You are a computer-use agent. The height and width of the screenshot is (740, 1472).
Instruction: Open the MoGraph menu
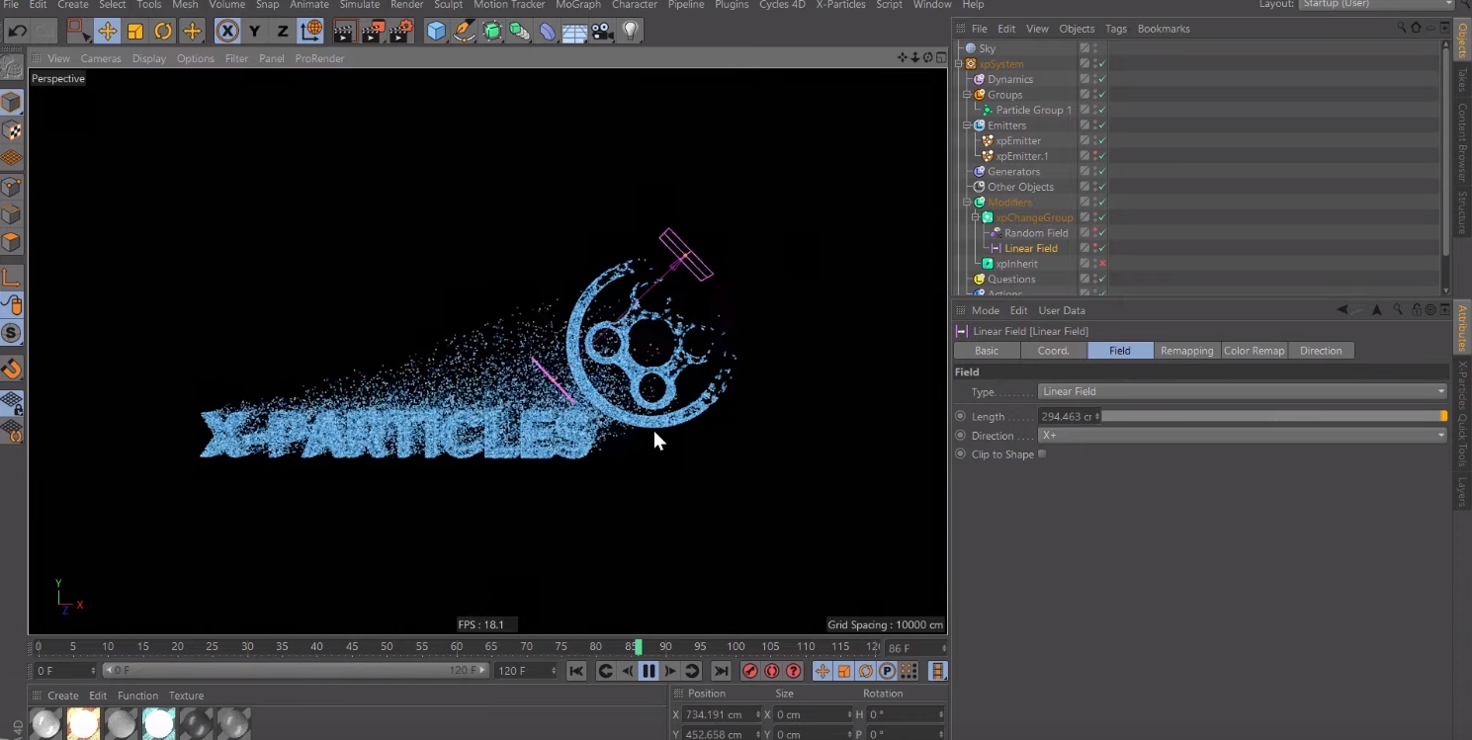pos(578,5)
